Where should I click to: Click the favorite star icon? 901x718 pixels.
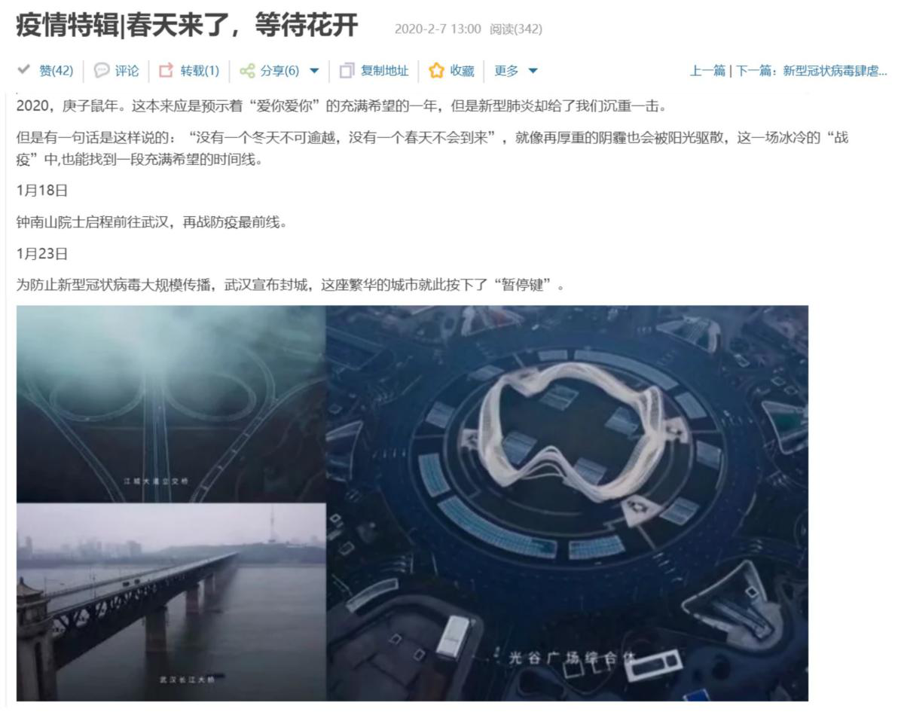pos(437,71)
